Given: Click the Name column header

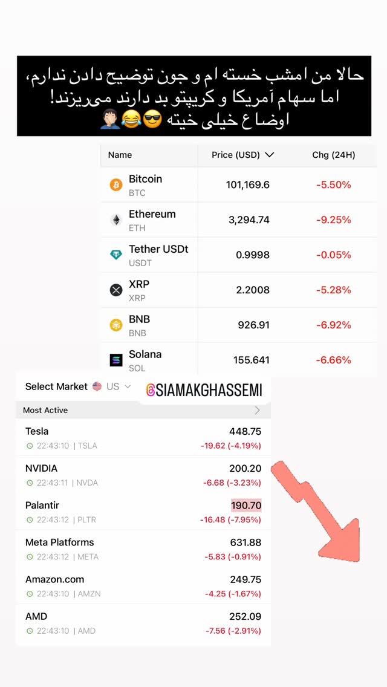Looking at the screenshot, I should (120, 155).
